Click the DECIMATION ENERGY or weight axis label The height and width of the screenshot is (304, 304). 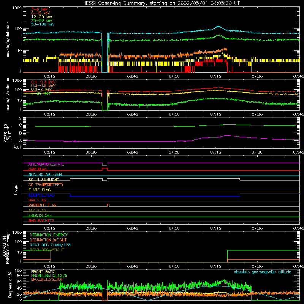(6, 247)
